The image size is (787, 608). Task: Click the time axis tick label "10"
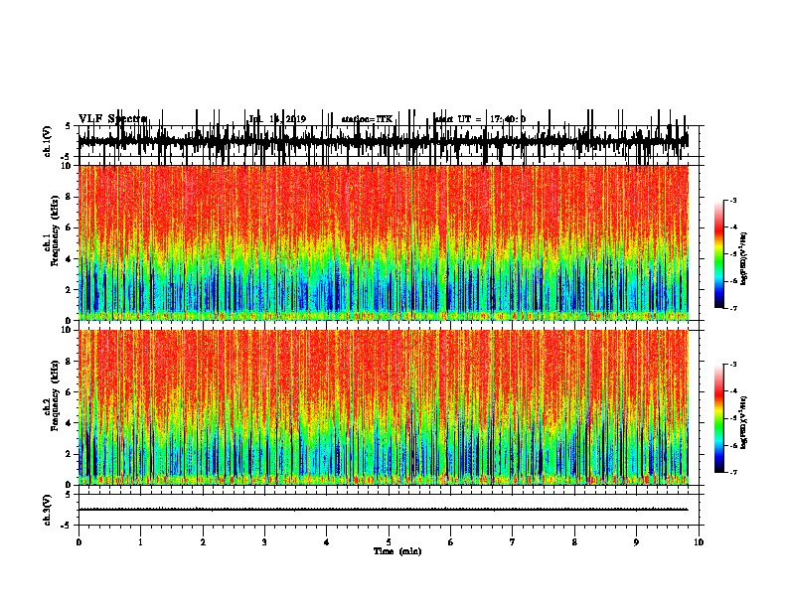click(699, 542)
